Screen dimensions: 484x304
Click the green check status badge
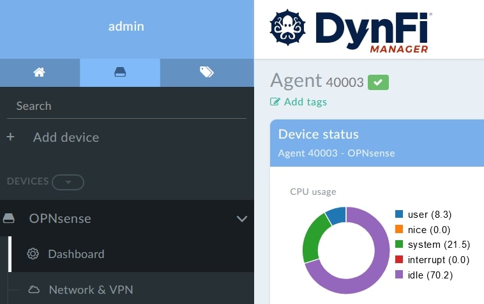378,82
